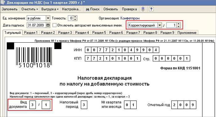Click the 'Отчетный год' label
Viewport: 216px width, 117px height.
coord(159,105)
